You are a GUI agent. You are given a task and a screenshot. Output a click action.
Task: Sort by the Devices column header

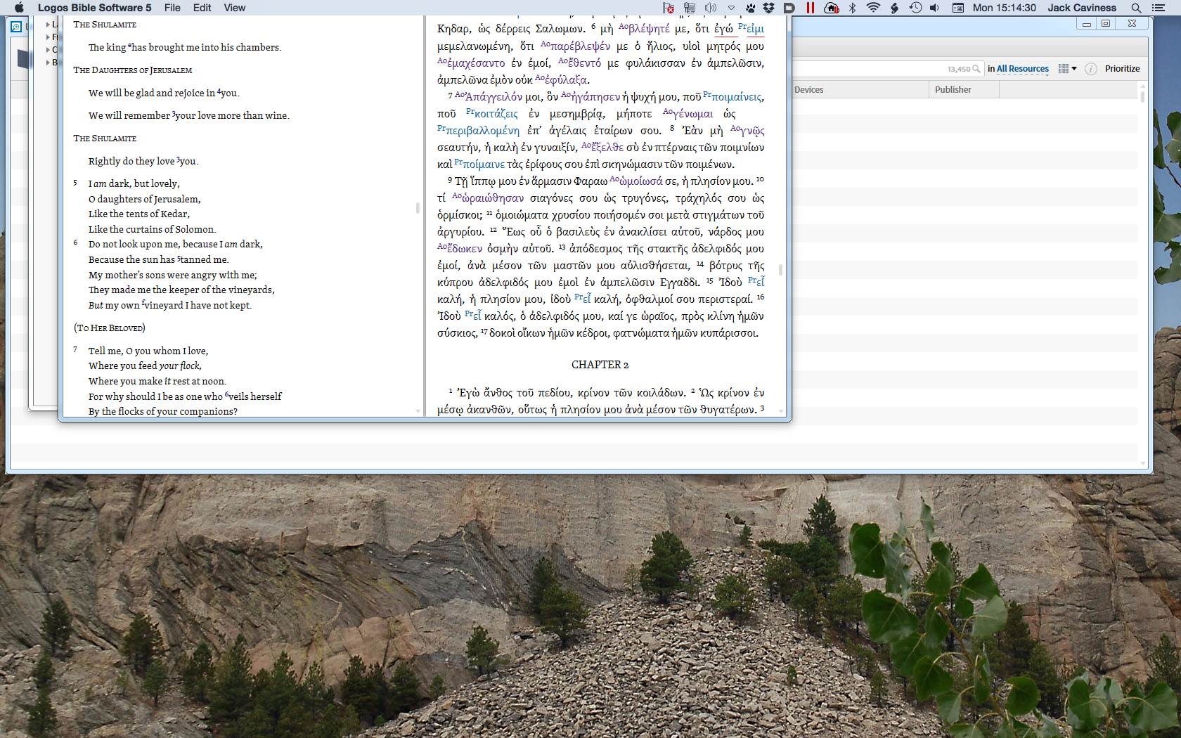(x=860, y=89)
